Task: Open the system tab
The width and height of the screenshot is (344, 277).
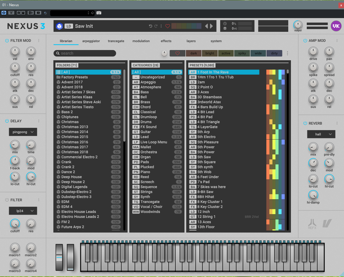Action: pyautogui.click(x=216, y=41)
